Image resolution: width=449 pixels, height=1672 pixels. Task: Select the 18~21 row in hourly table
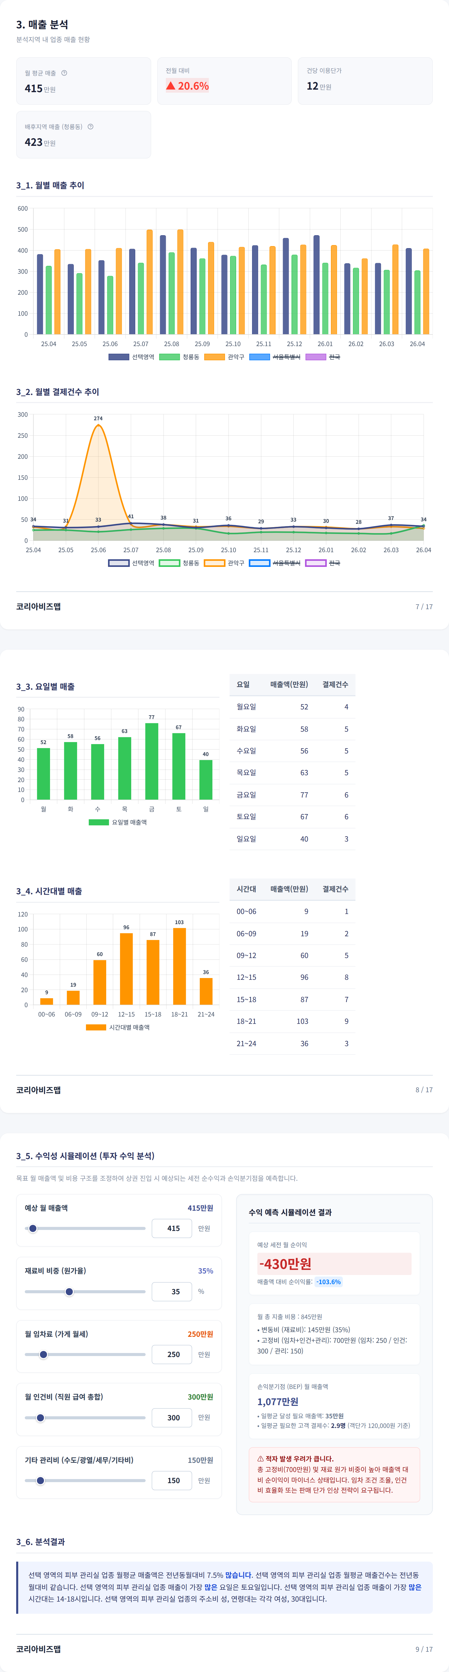click(x=292, y=1021)
